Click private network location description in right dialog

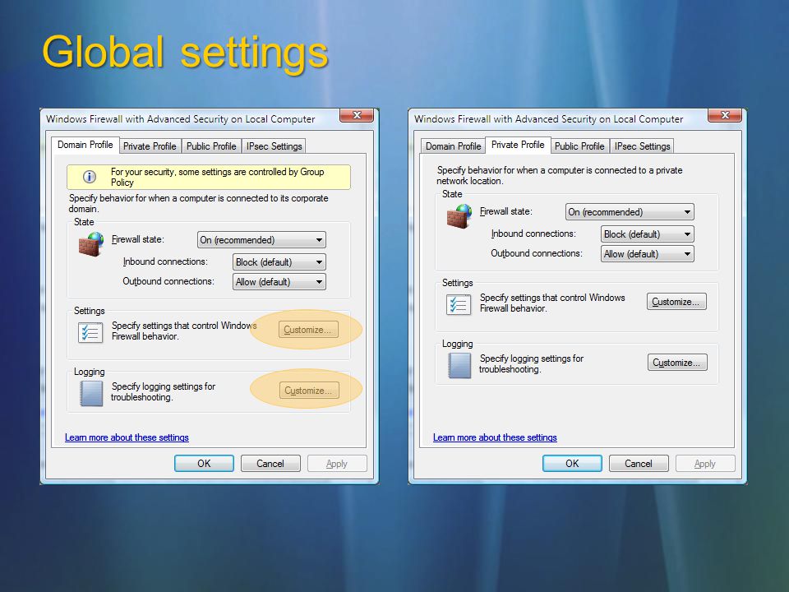tap(560, 176)
